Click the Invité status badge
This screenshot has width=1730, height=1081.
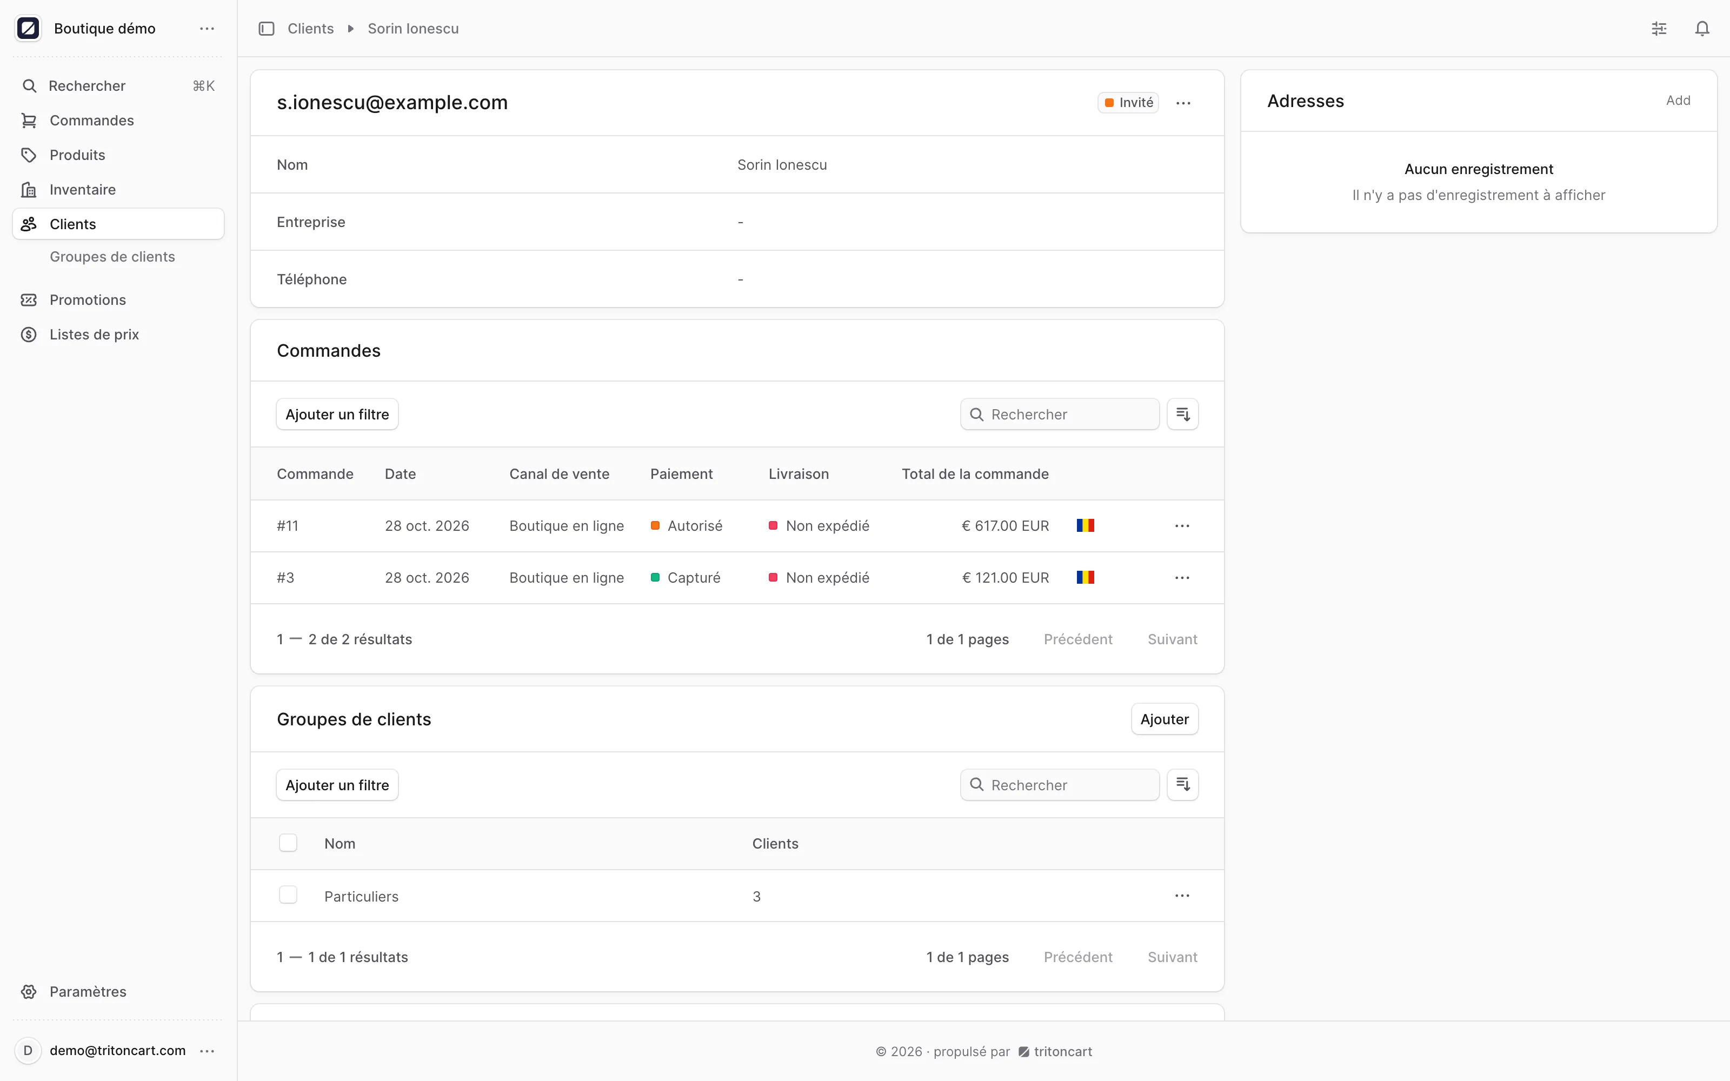click(1128, 103)
